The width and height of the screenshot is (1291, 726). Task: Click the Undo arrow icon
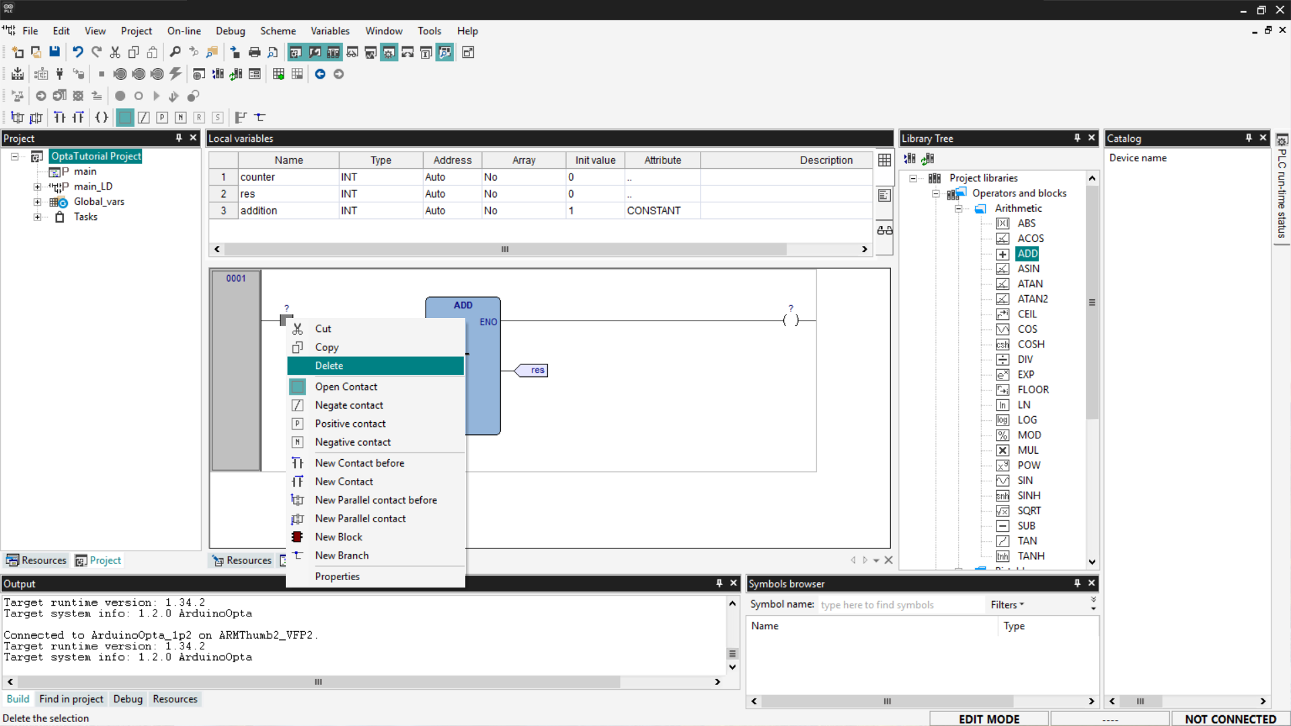pyautogui.click(x=78, y=52)
